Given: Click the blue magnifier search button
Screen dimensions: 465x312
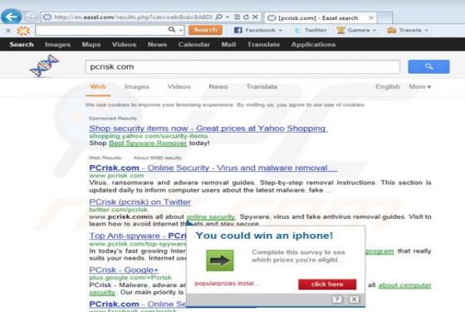Looking at the screenshot, I should point(428,66).
